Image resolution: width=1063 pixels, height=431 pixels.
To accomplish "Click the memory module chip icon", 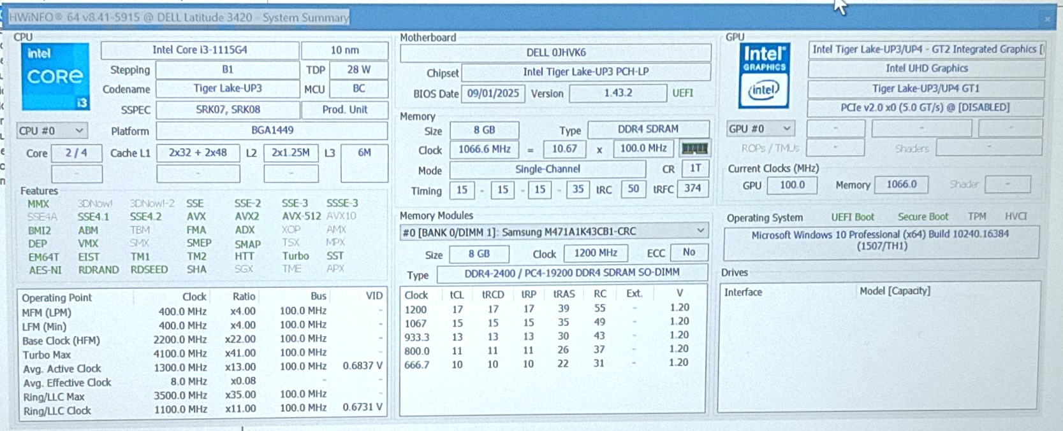I will coord(694,149).
